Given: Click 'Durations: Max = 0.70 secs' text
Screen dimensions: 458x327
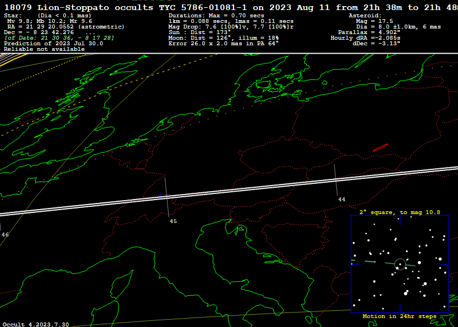Looking at the screenshot, I should [216, 16].
